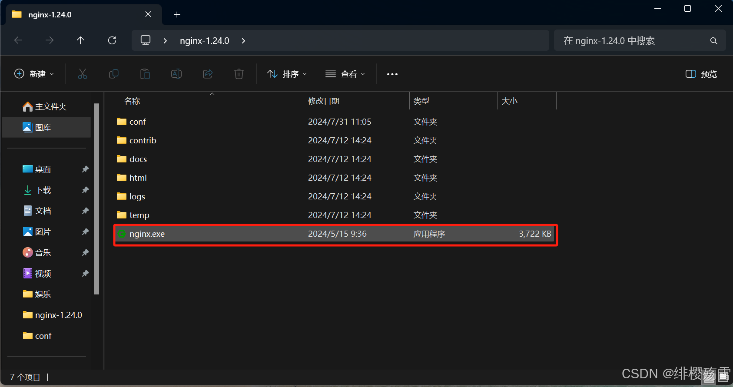Open the more options ellipsis menu
This screenshot has height=387, width=733.
point(392,74)
